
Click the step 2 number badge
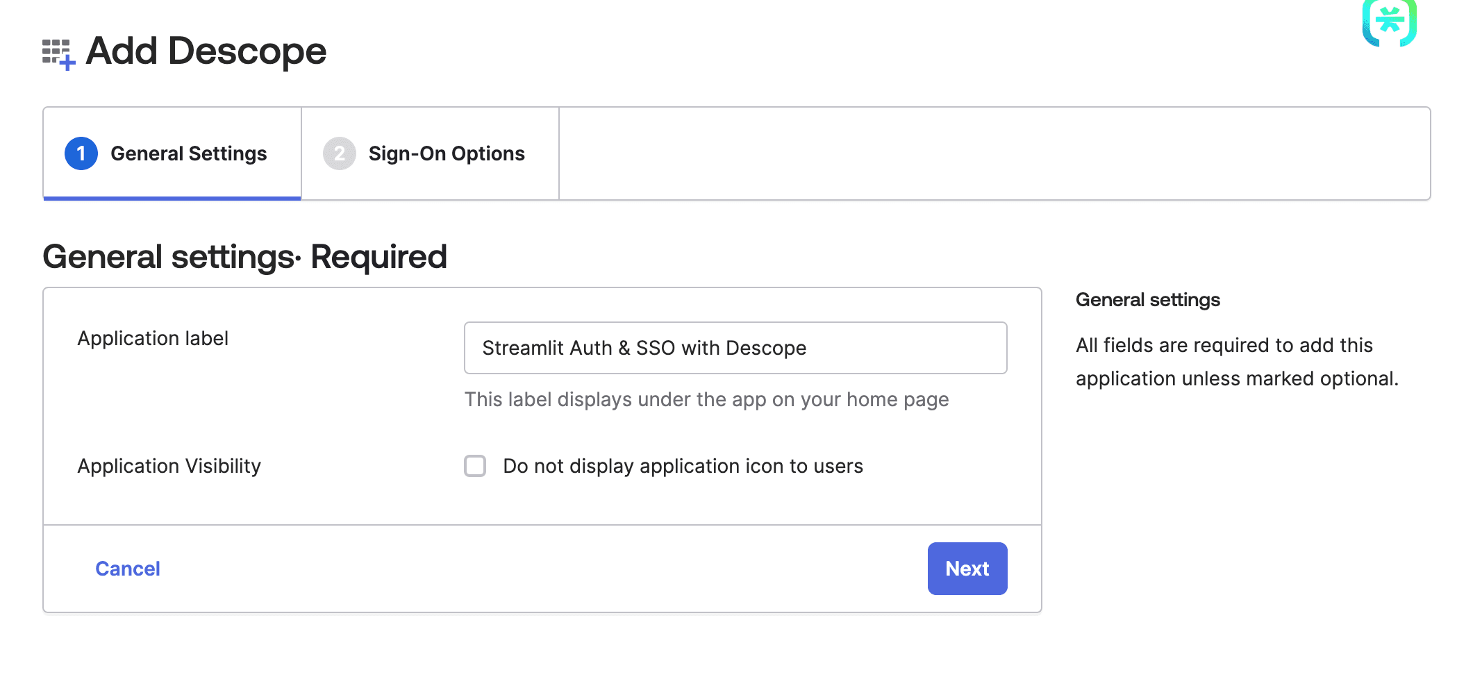[x=340, y=153]
